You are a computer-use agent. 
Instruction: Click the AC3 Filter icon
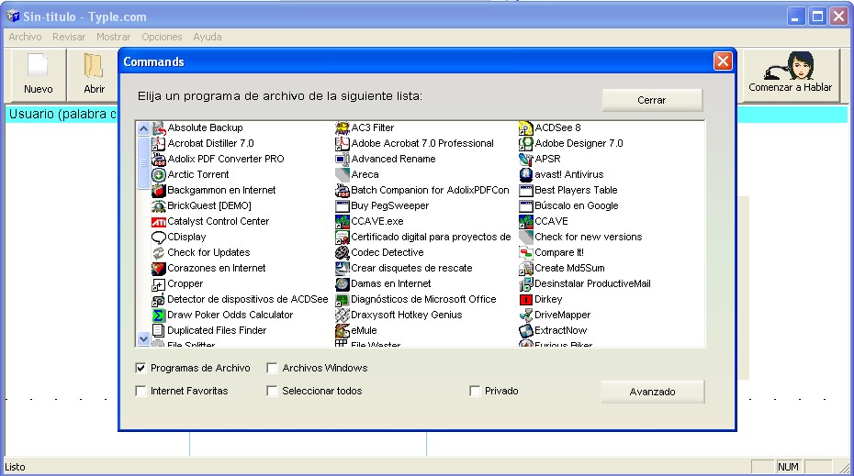pyautogui.click(x=342, y=128)
